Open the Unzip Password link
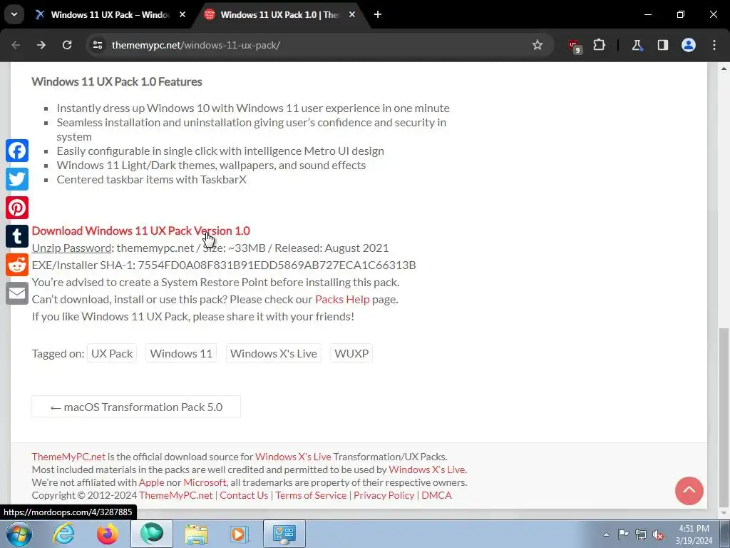This screenshot has height=548, width=730. pos(71,248)
